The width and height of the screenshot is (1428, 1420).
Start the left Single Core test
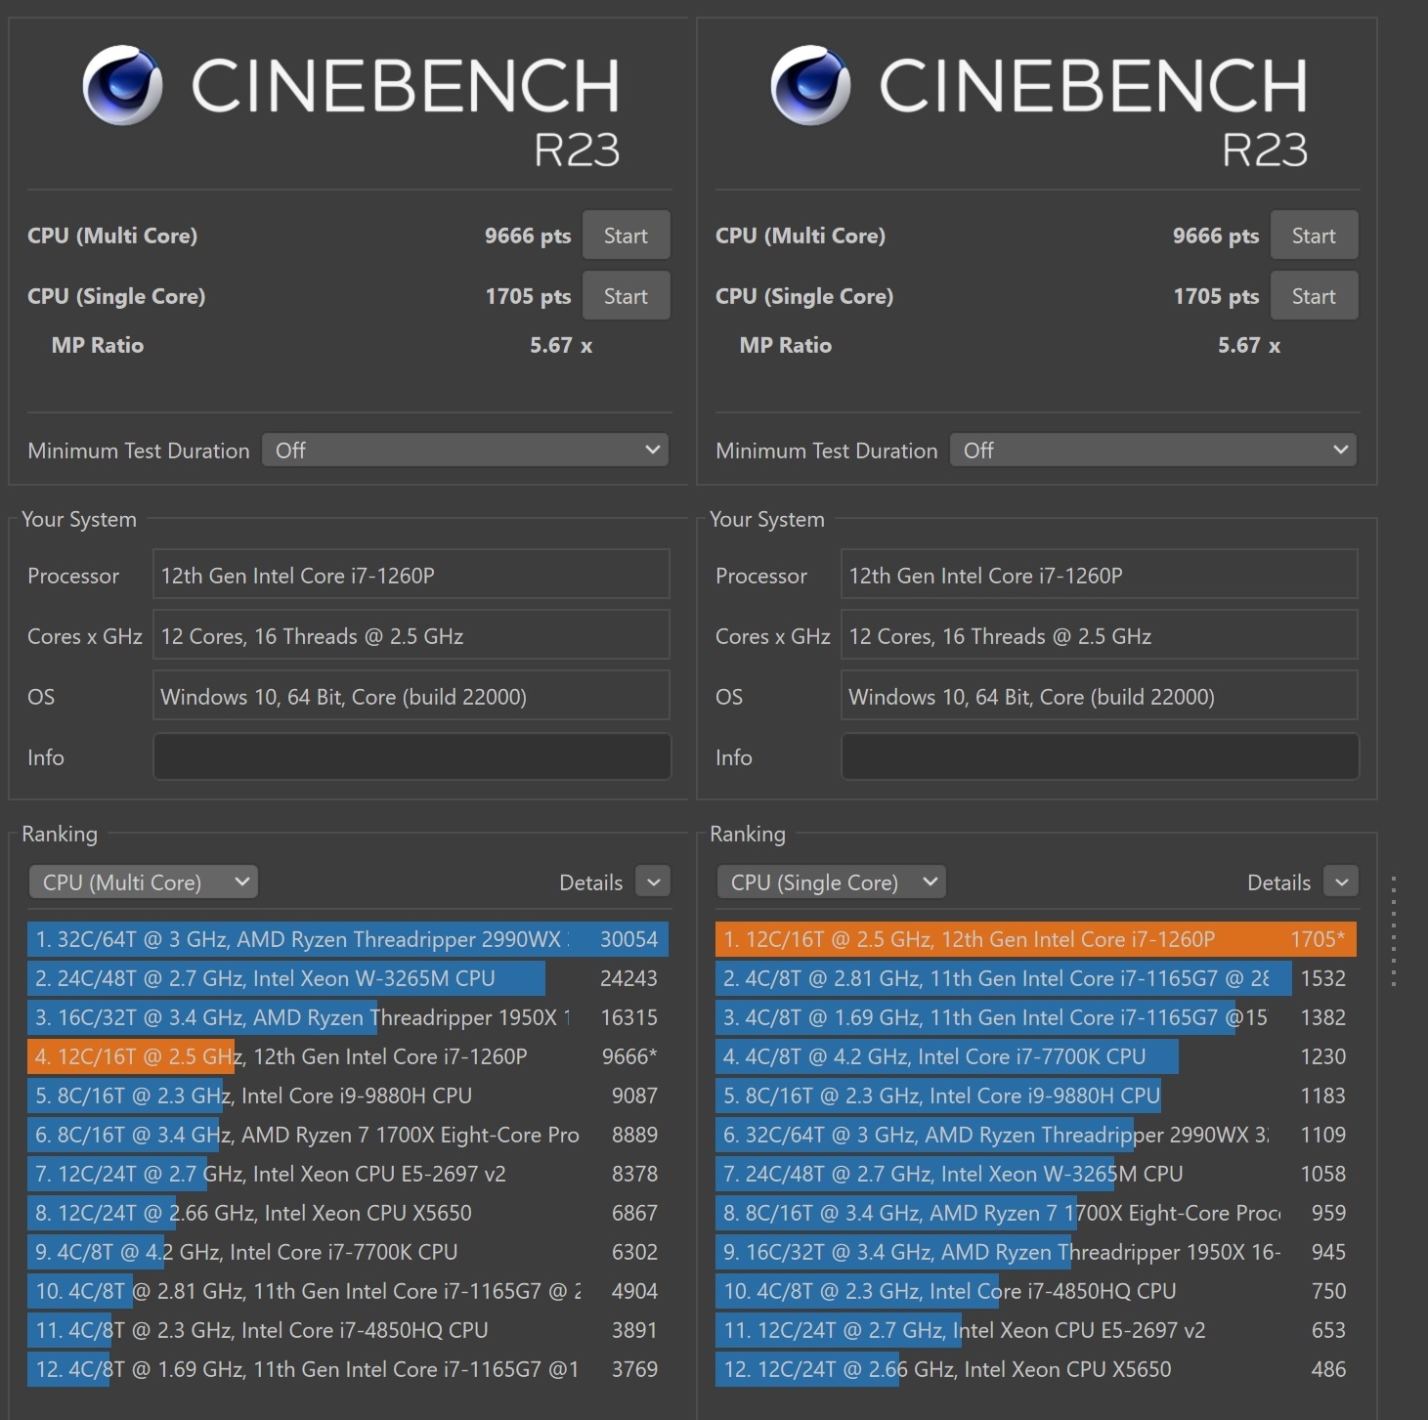tap(626, 296)
